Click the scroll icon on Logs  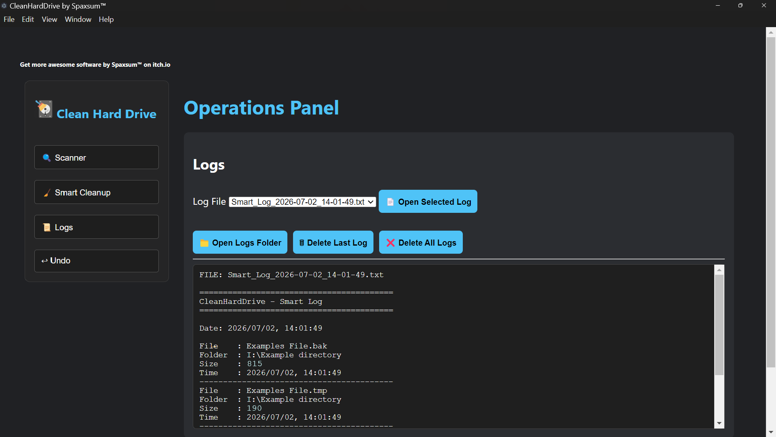(x=46, y=227)
